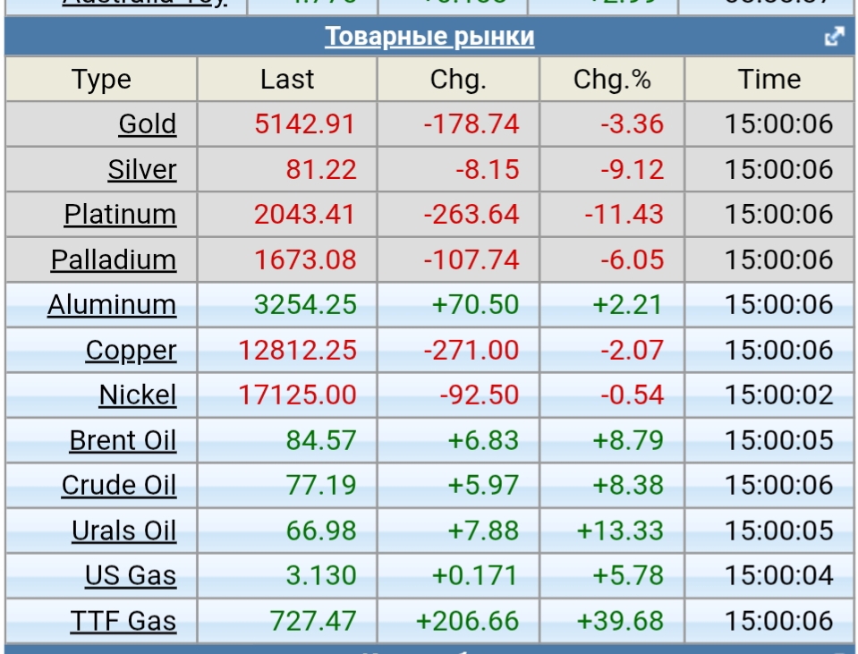Click the Crude Oil link
Viewport: 858px width, 654px height.
point(118,486)
